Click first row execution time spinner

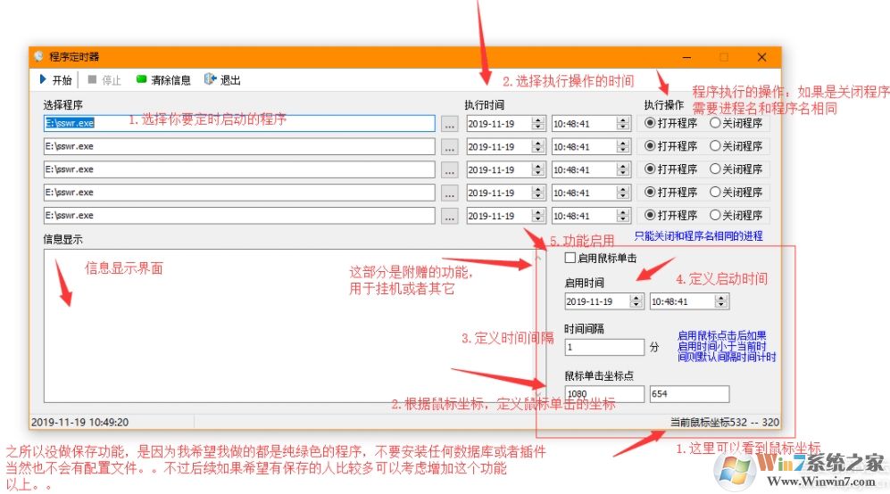pyautogui.click(x=623, y=124)
